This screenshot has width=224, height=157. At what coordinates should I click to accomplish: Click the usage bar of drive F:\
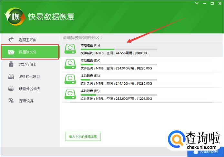[119, 95]
